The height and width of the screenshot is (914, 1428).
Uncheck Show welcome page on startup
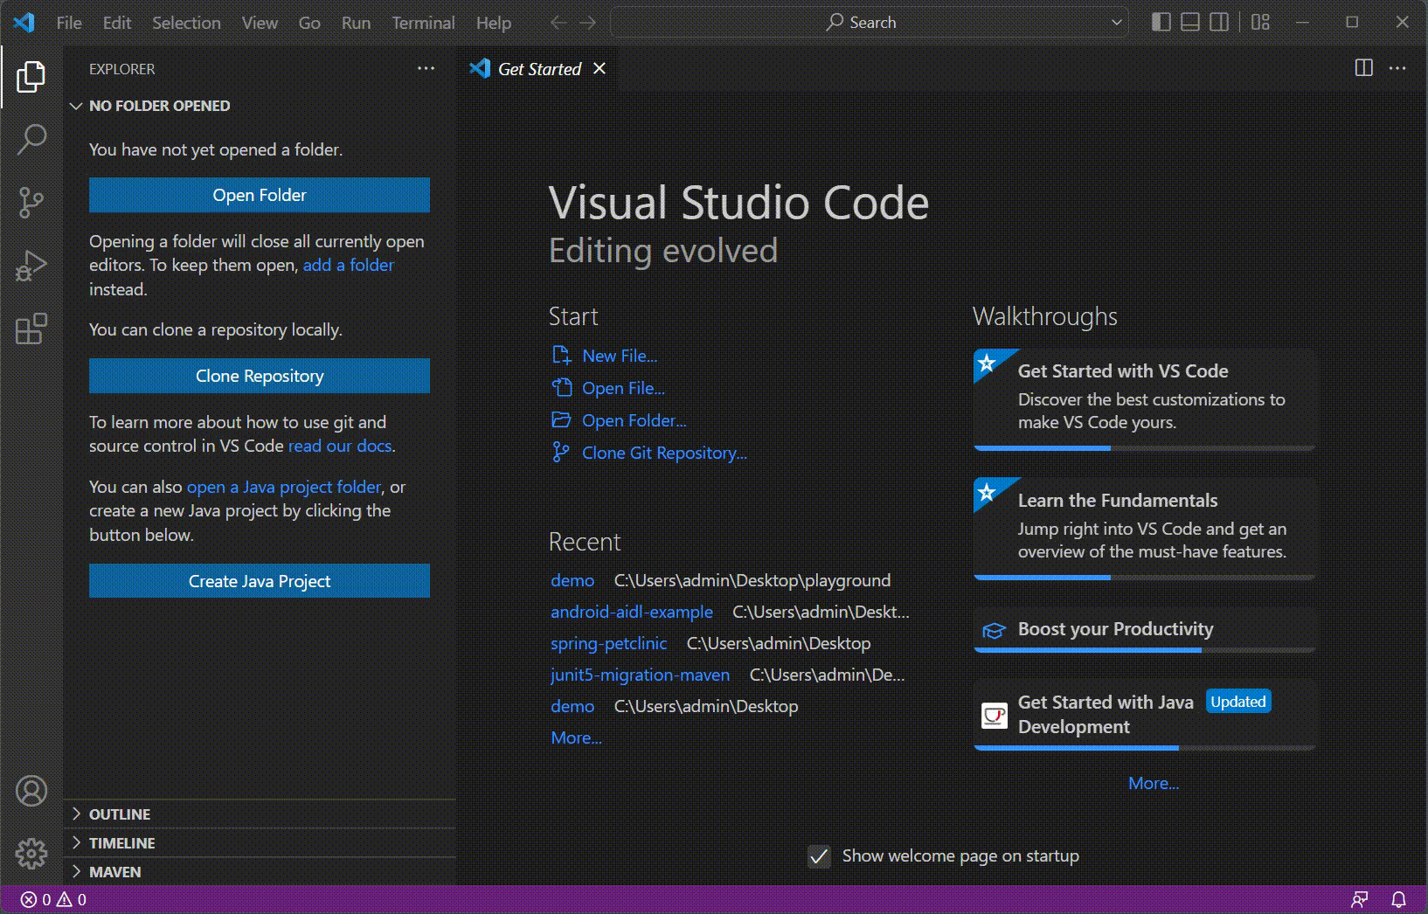pyautogui.click(x=819, y=857)
